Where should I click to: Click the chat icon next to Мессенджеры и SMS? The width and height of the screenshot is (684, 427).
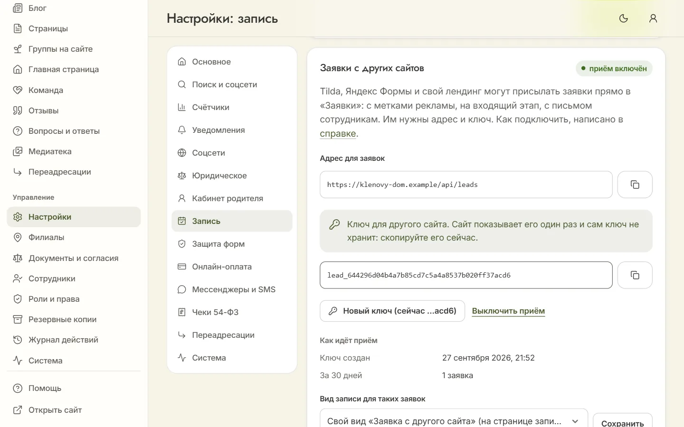click(181, 289)
